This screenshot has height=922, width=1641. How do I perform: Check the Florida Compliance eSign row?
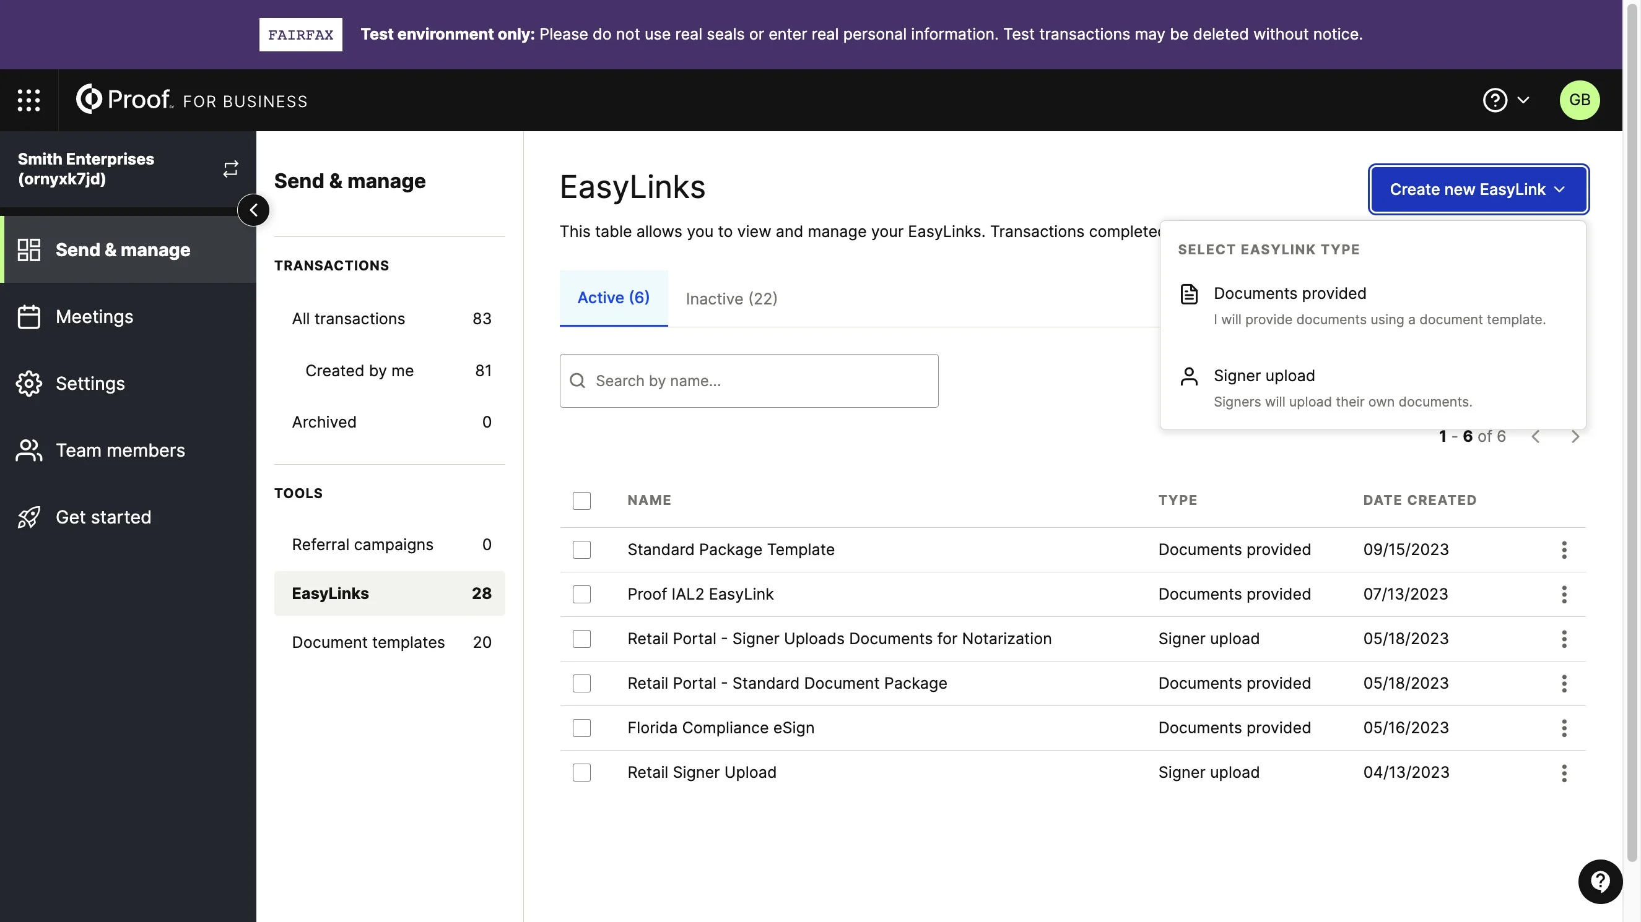pyautogui.click(x=581, y=728)
